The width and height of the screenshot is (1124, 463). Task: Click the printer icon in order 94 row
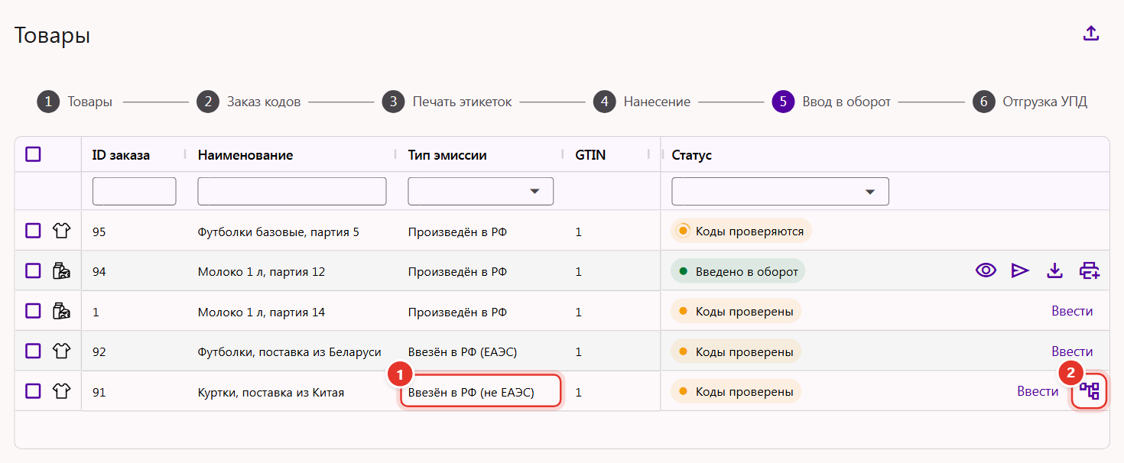point(1090,270)
